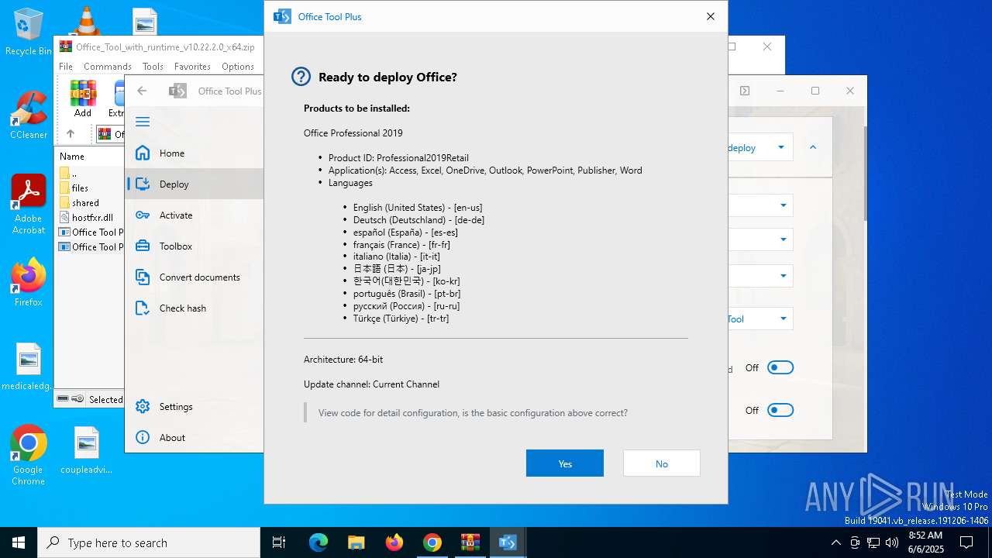
Task: Open the WinRAR Tools menu
Action: tap(153, 67)
